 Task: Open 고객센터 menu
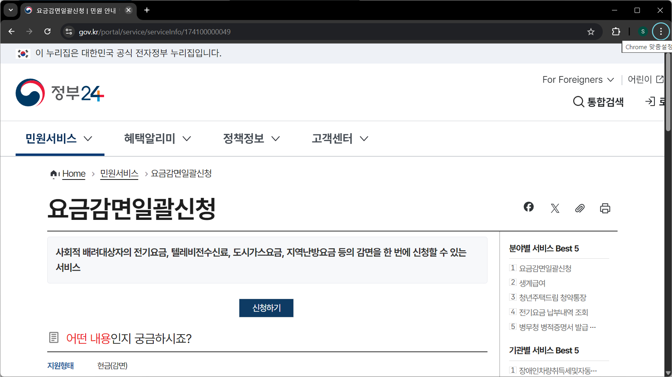(x=340, y=139)
